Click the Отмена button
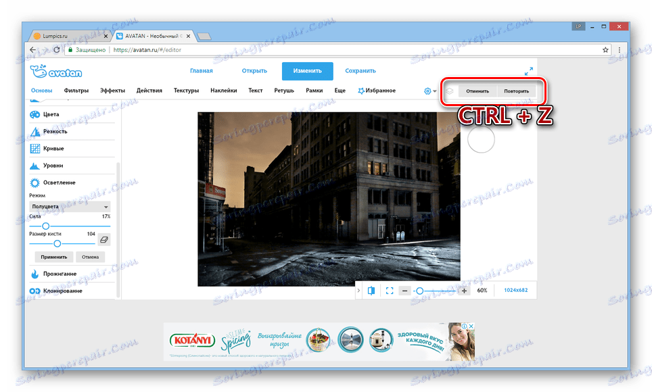The height and width of the screenshot is (392, 652). click(90, 257)
